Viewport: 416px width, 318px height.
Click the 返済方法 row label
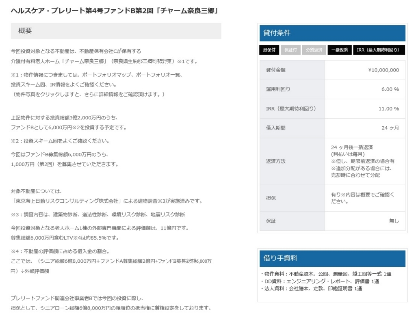[276, 161]
